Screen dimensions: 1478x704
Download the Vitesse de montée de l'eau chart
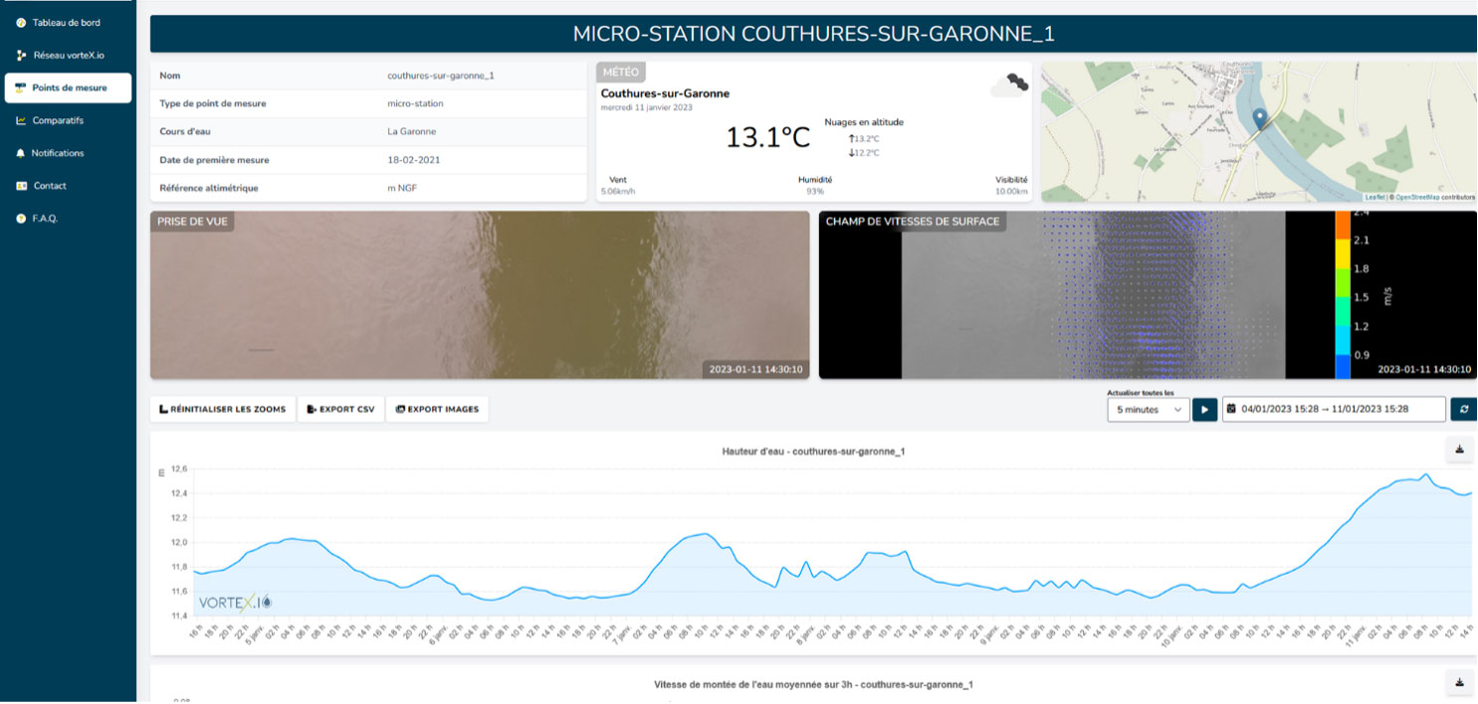point(1459,682)
